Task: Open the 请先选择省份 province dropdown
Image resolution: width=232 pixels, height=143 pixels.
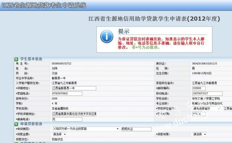Action: coord(206,109)
